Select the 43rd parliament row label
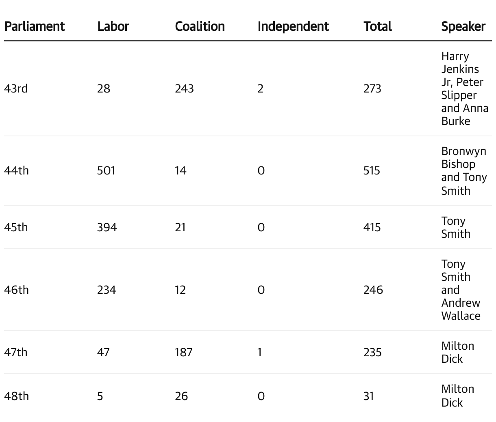 (16, 88)
